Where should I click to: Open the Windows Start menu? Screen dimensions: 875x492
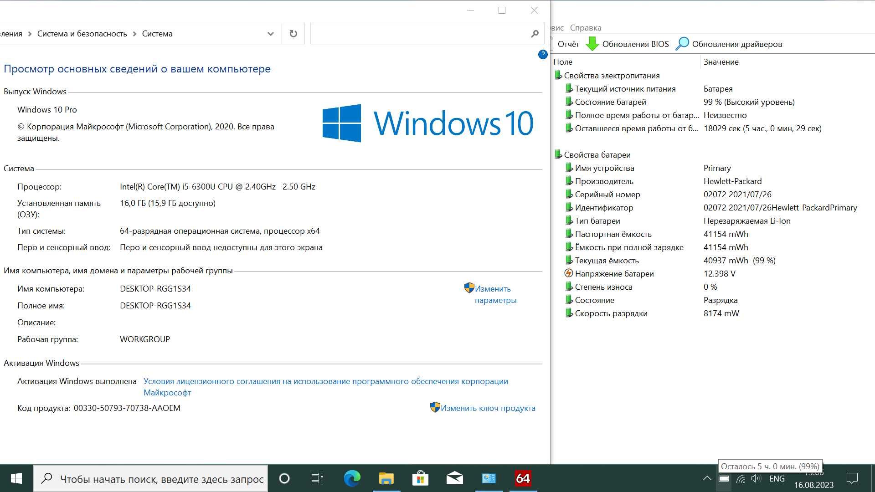(x=16, y=478)
